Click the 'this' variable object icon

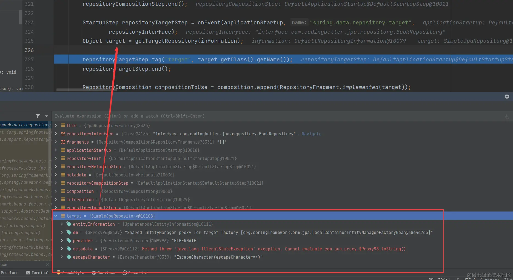tap(63, 125)
